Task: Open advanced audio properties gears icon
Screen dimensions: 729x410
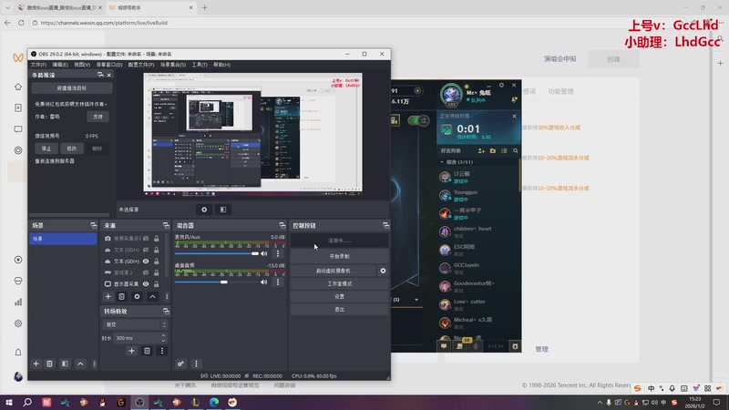Action: (x=180, y=364)
